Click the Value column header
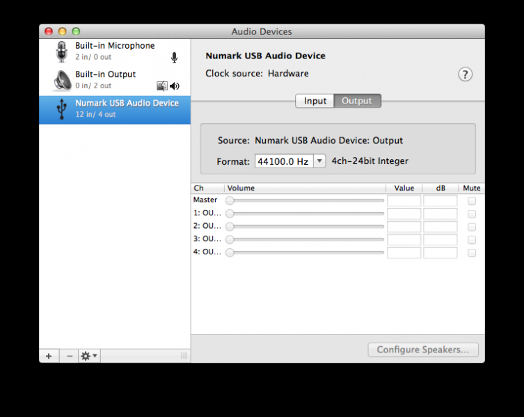 click(x=404, y=188)
